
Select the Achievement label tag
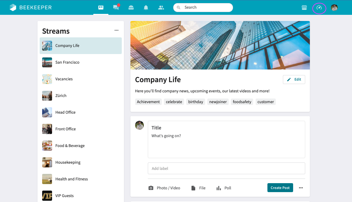click(x=148, y=102)
